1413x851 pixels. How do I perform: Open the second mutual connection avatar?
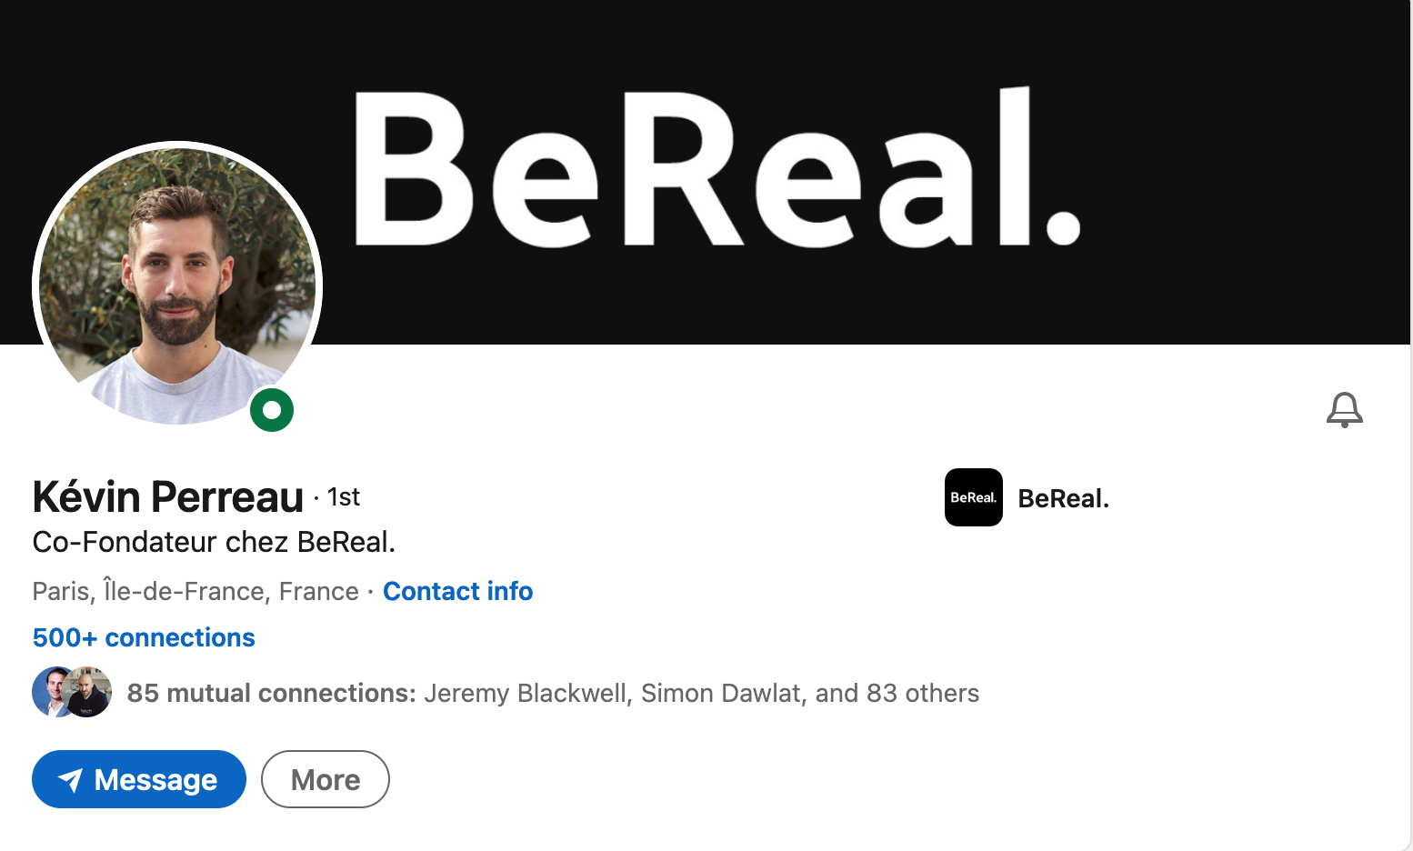click(91, 692)
